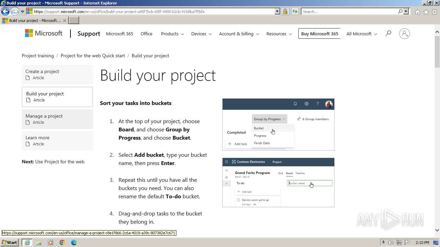Open Microsoft 365 nav link
Screen dimensions: 440x247
[x=120, y=34]
